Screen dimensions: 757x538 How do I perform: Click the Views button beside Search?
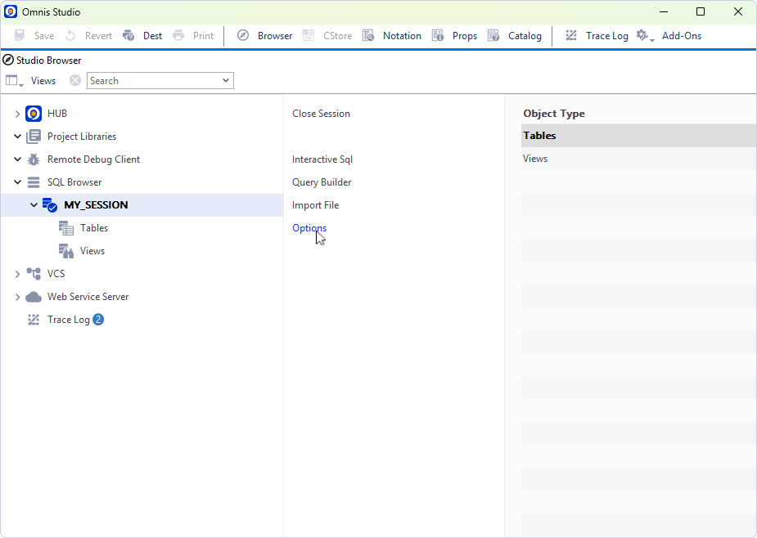click(43, 81)
